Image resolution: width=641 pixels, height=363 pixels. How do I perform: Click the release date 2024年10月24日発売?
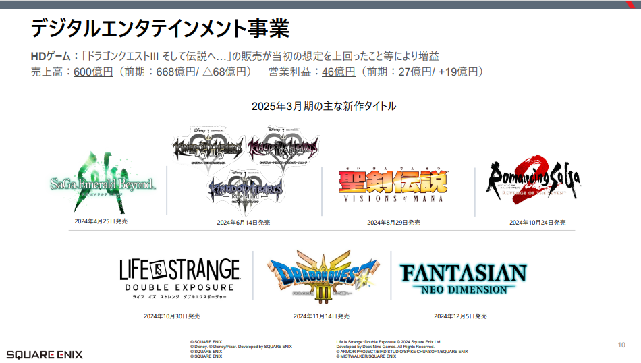[x=538, y=223]
